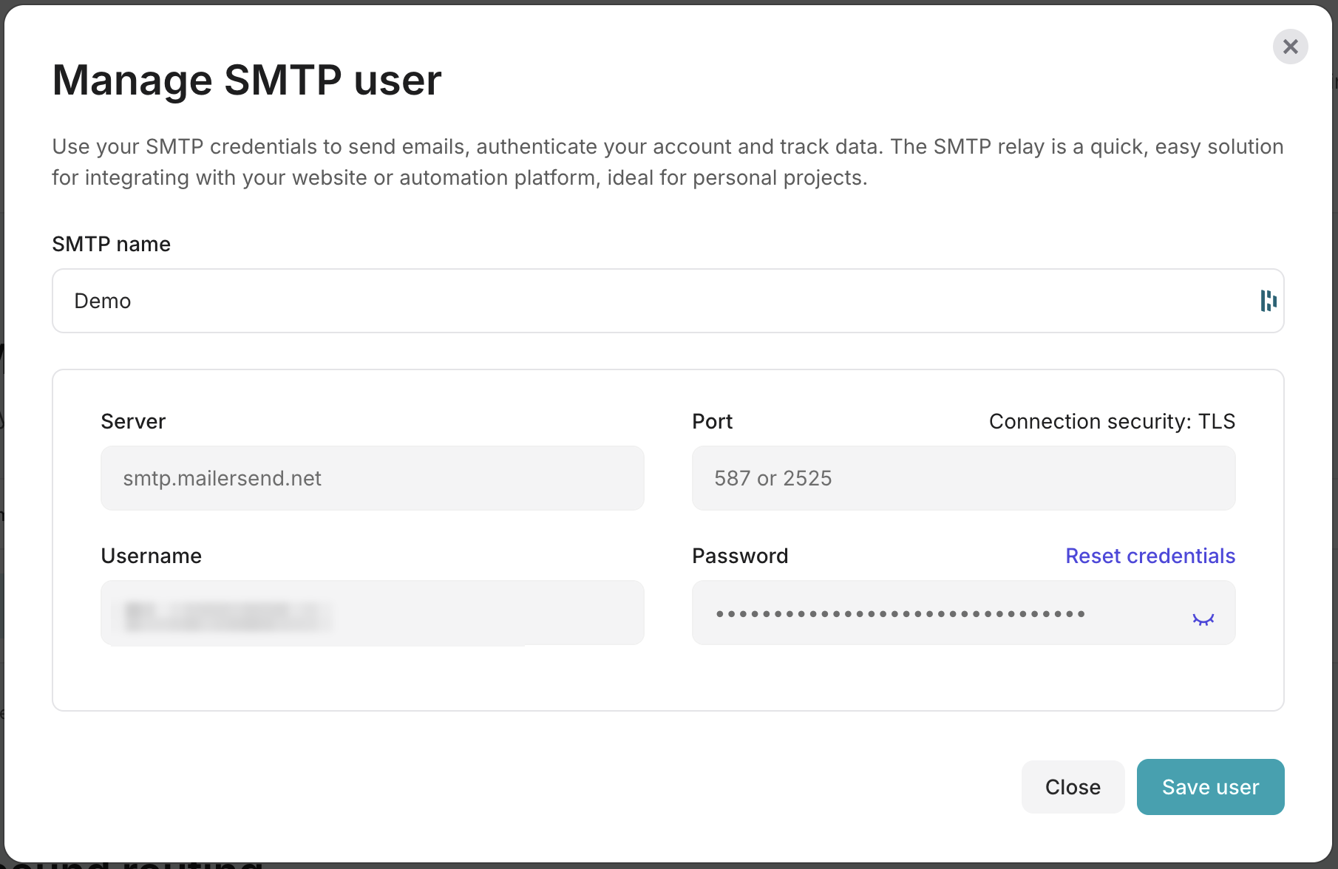Click the Username label
The image size is (1338, 869).
click(x=151, y=556)
